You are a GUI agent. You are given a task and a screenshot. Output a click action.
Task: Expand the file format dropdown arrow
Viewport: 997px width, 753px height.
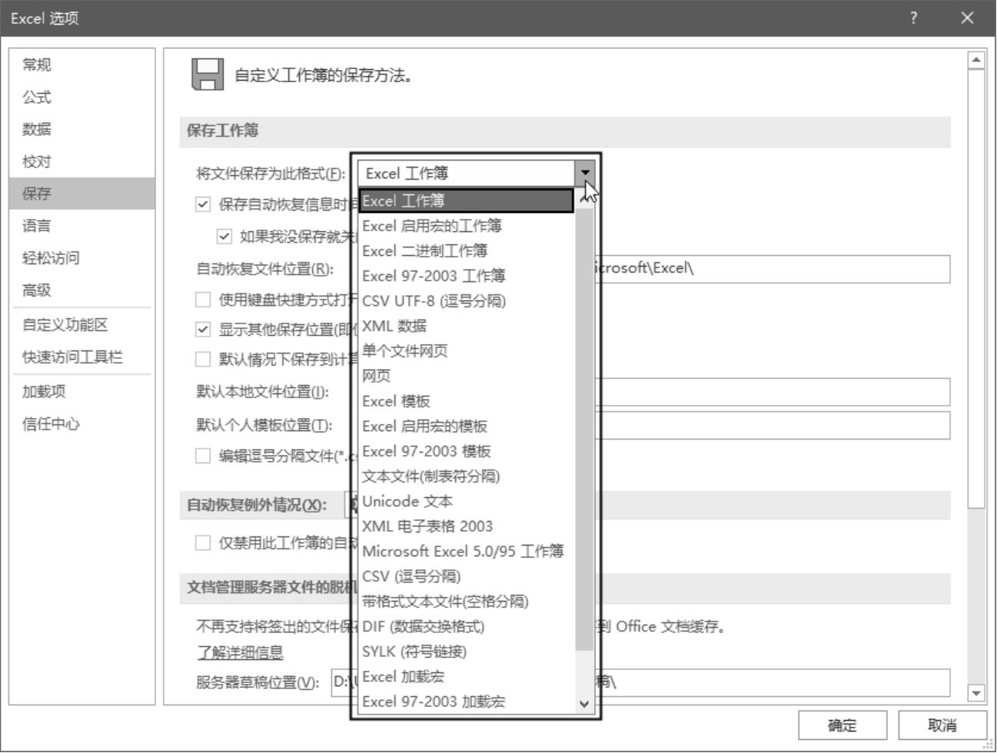point(585,173)
